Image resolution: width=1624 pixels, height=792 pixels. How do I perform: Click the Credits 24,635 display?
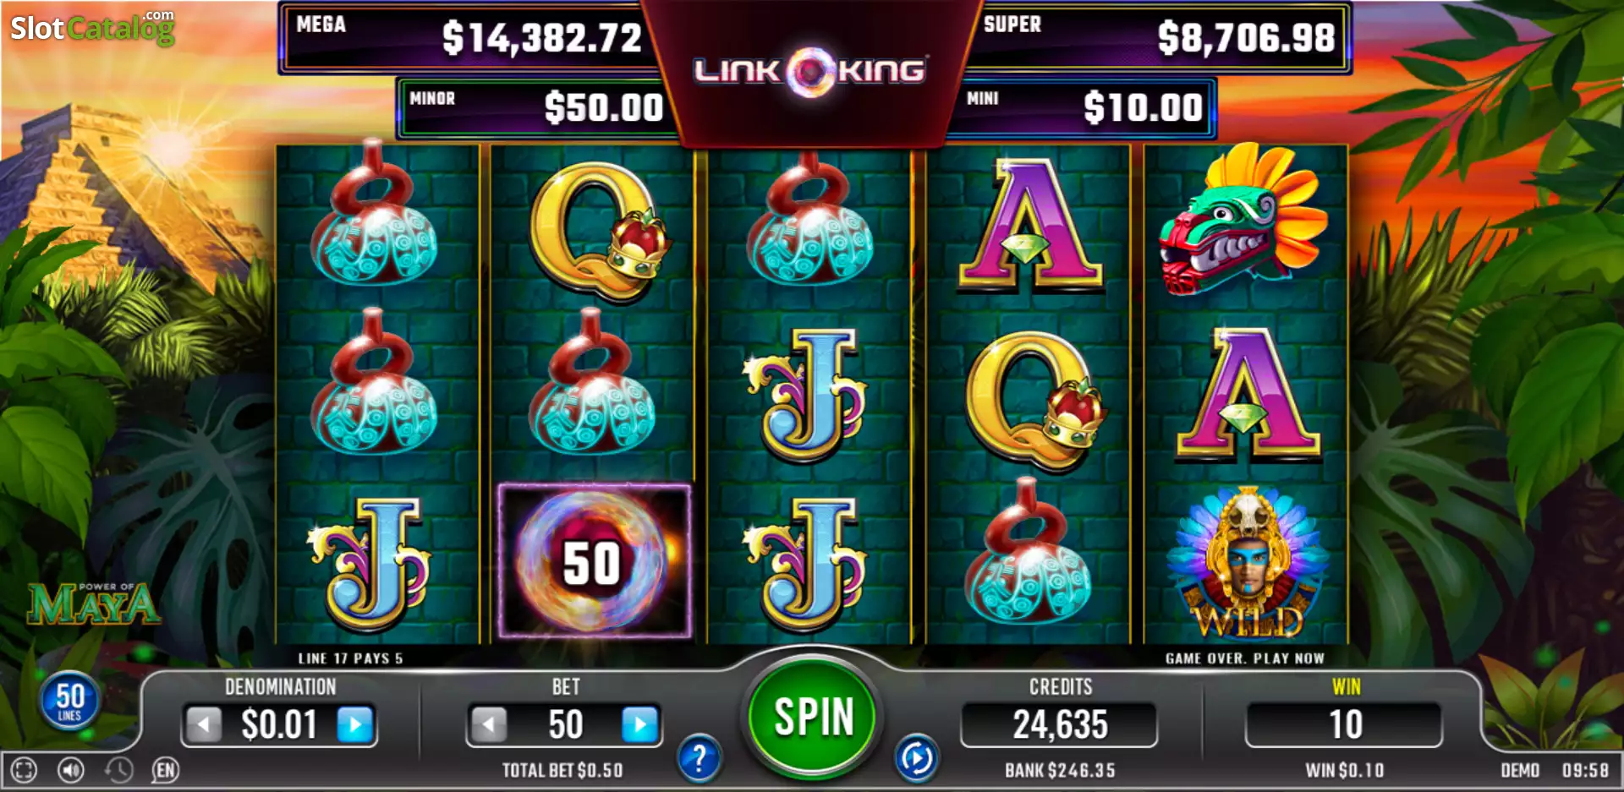pos(1059,724)
